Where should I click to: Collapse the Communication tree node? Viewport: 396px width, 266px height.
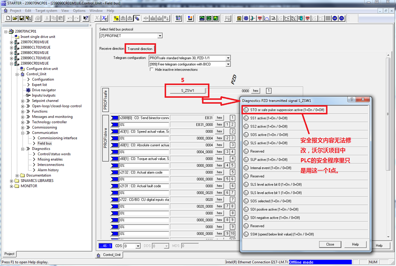23,133
